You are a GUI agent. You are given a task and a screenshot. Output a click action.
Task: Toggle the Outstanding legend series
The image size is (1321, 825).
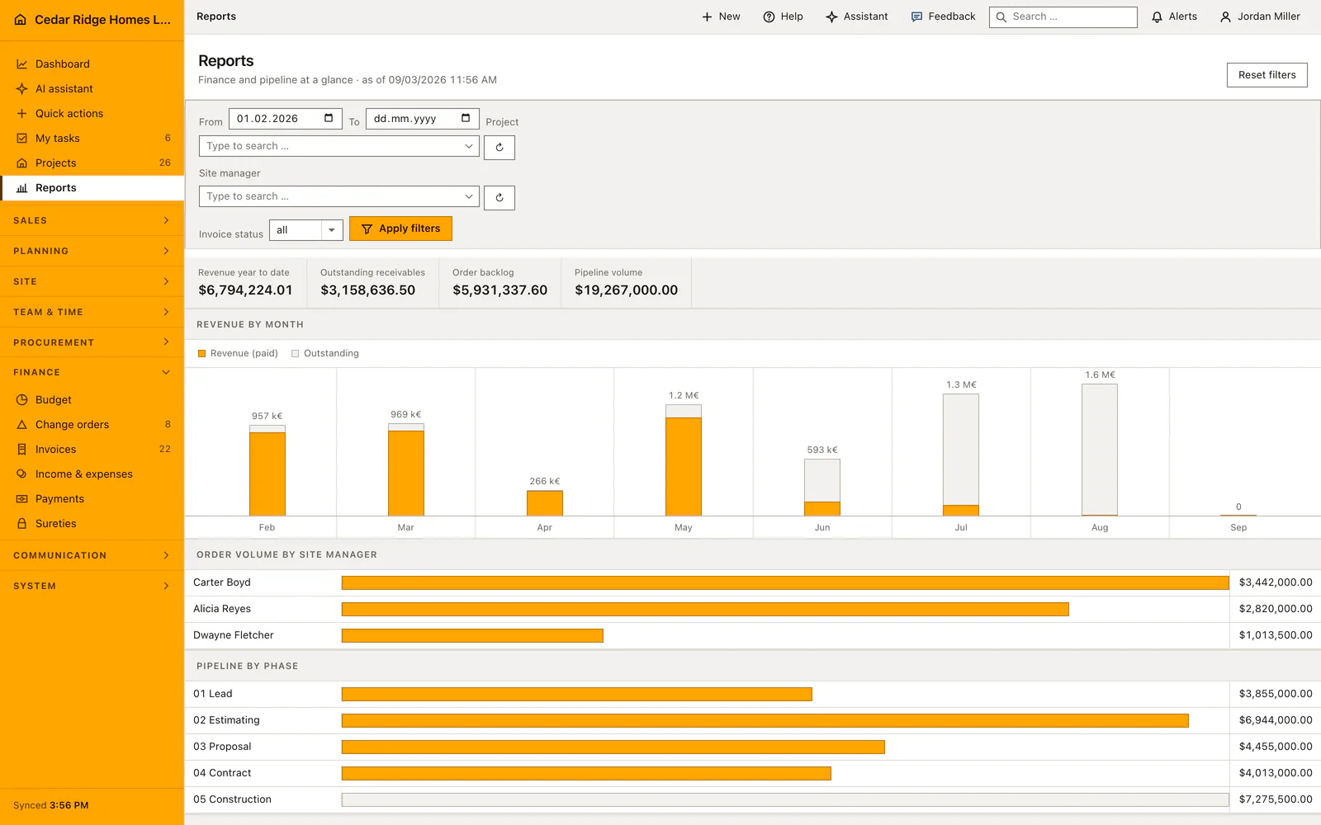pyautogui.click(x=325, y=353)
